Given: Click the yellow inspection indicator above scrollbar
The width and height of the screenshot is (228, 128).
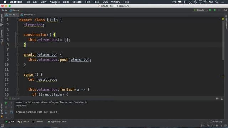Looking at the screenshot, I should pyautogui.click(x=223, y=19).
